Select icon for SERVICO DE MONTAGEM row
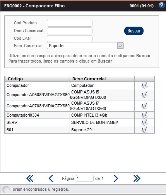This screenshot has width=166, height=195. pyautogui.click(x=144, y=122)
